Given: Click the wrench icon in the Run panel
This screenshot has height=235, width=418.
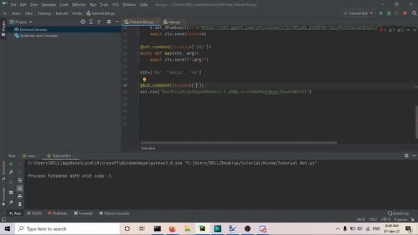Looking at the screenshot, I should (x=11, y=172).
